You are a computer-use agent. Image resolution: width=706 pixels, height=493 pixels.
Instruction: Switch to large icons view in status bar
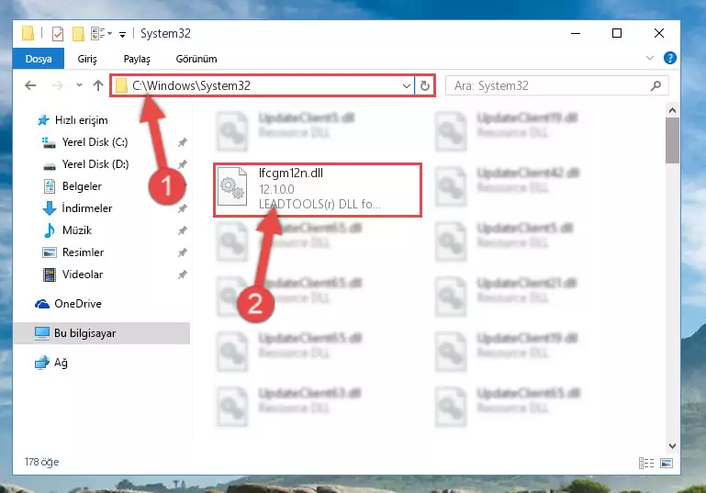tap(667, 463)
